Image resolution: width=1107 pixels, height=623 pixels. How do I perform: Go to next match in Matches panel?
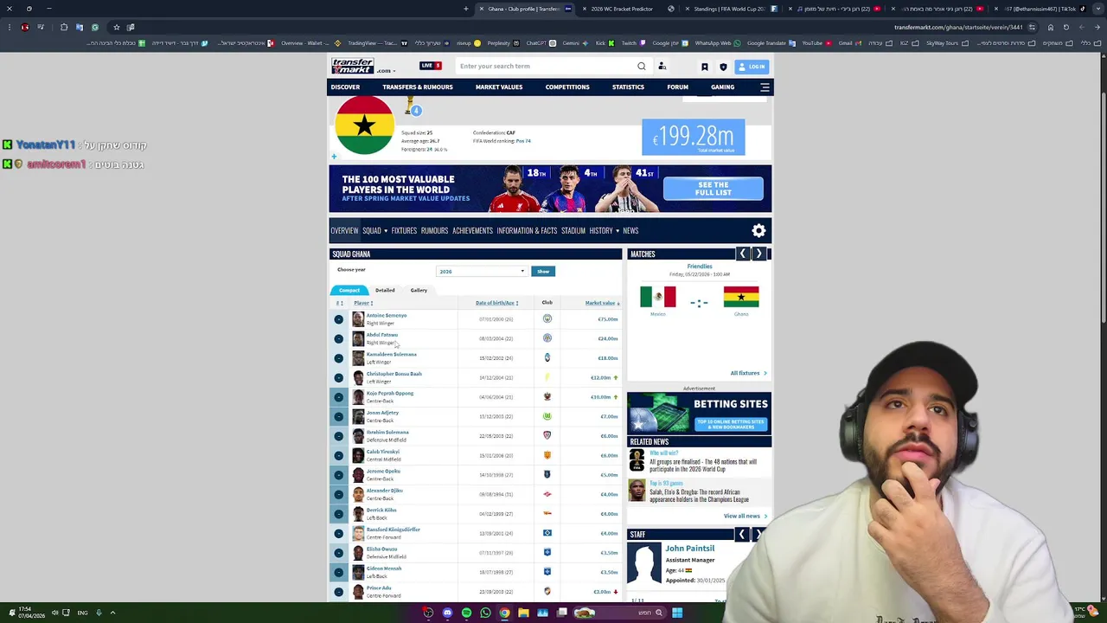(758, 254)
